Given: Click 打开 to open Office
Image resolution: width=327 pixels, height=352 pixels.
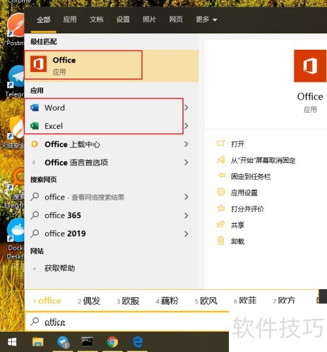Looking at the screenshot, I should tap(237, 144).
